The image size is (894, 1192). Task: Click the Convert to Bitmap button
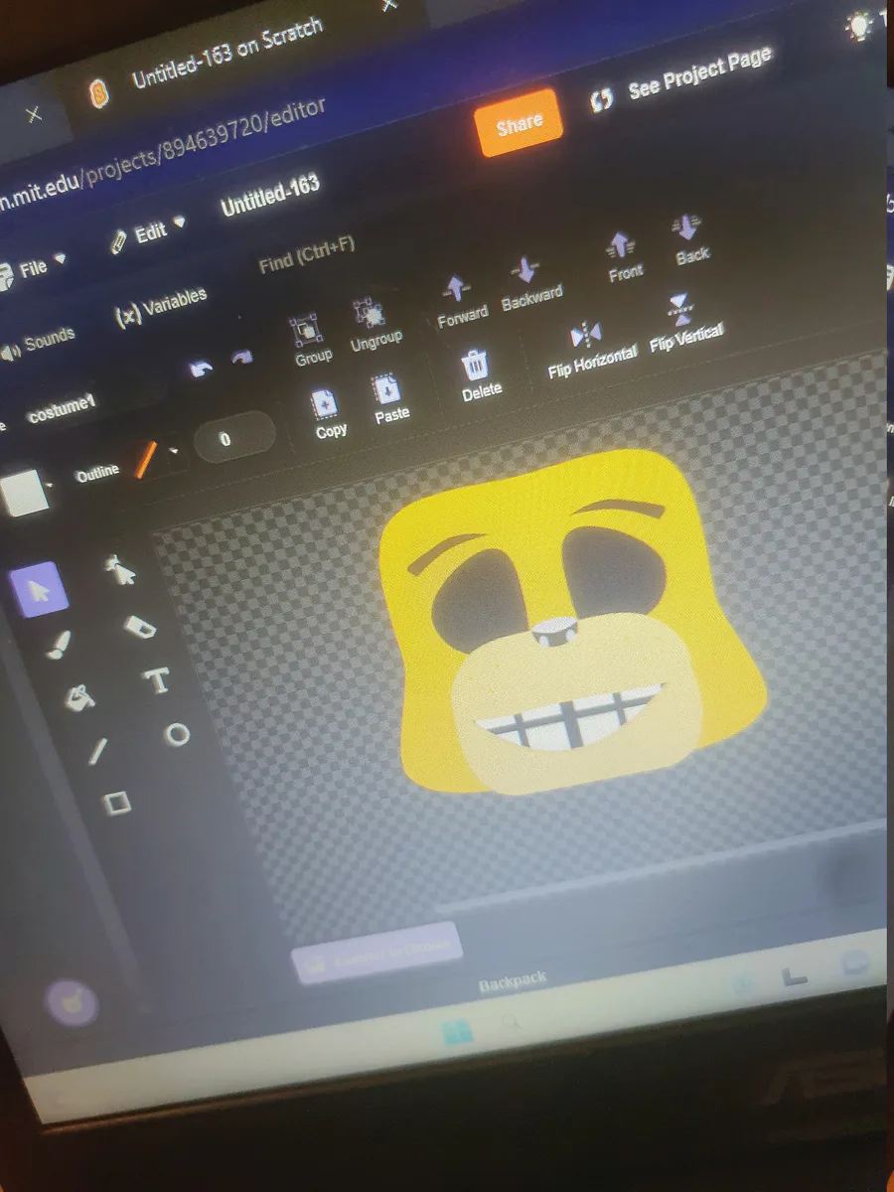coord(376,952)
